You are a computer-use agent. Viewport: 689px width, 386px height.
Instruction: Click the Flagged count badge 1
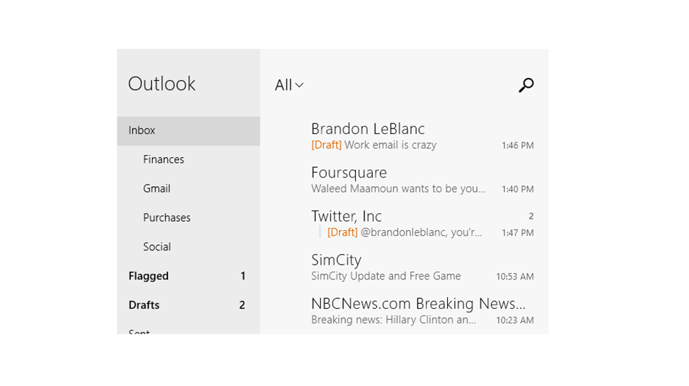click(x=243, y=276)
